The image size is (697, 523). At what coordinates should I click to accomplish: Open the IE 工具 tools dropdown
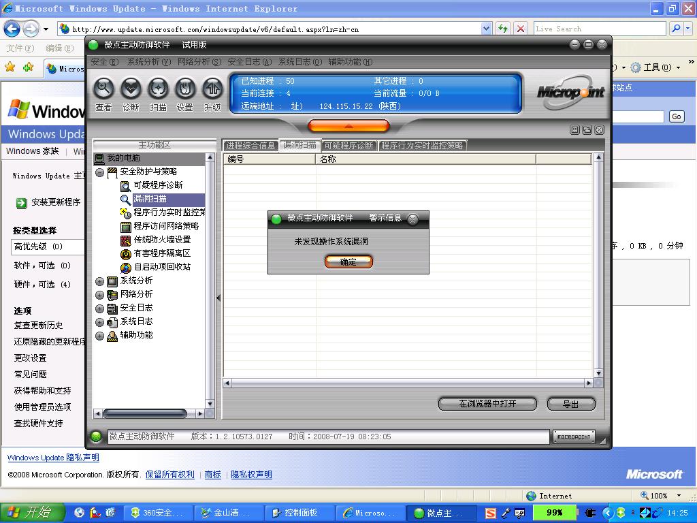pos(679,67)
